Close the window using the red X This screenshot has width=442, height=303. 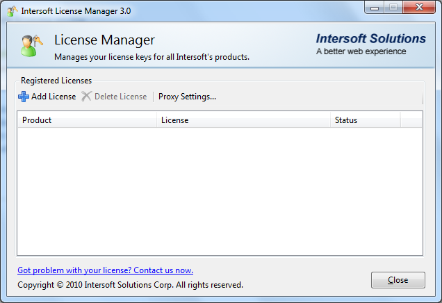point(418,9)
